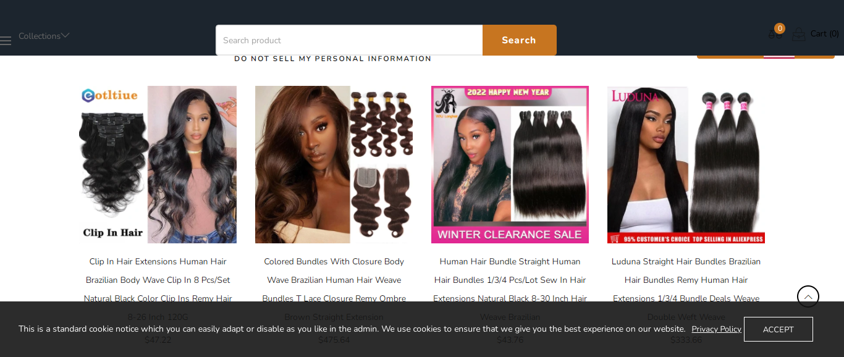Open Luduna straight hair bundles image
This screenshot has height=357, width=844.
pyautogui.click(x=686, y=164)
